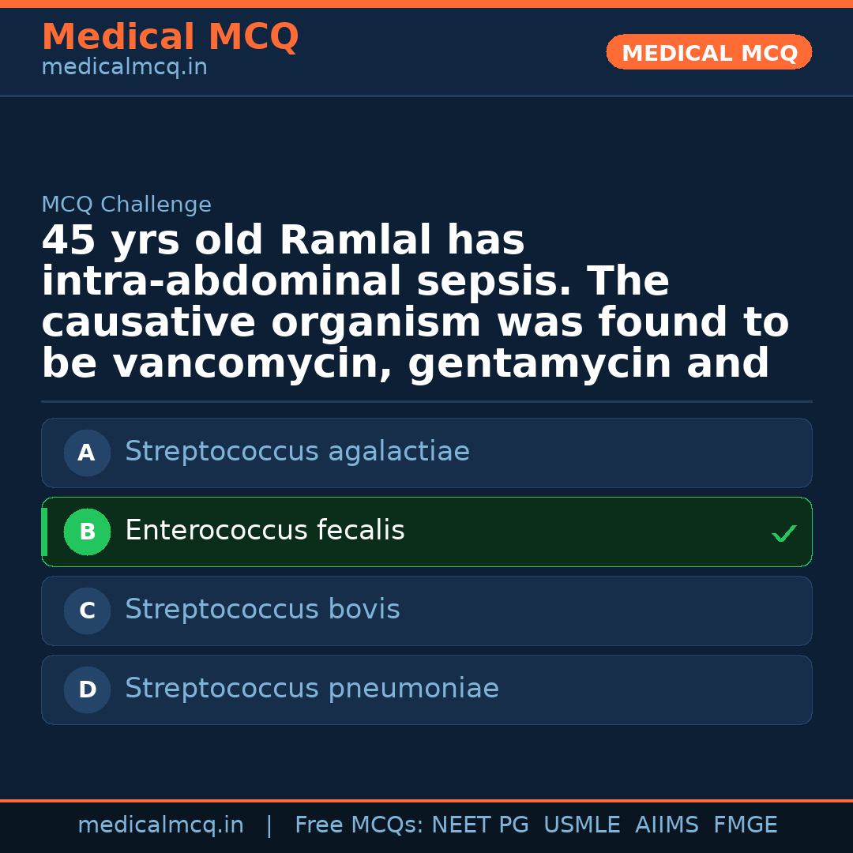This screenshot has height=853, width=853.
Task: Click the MCQ Challenge label
Action: tap(126, 205)
